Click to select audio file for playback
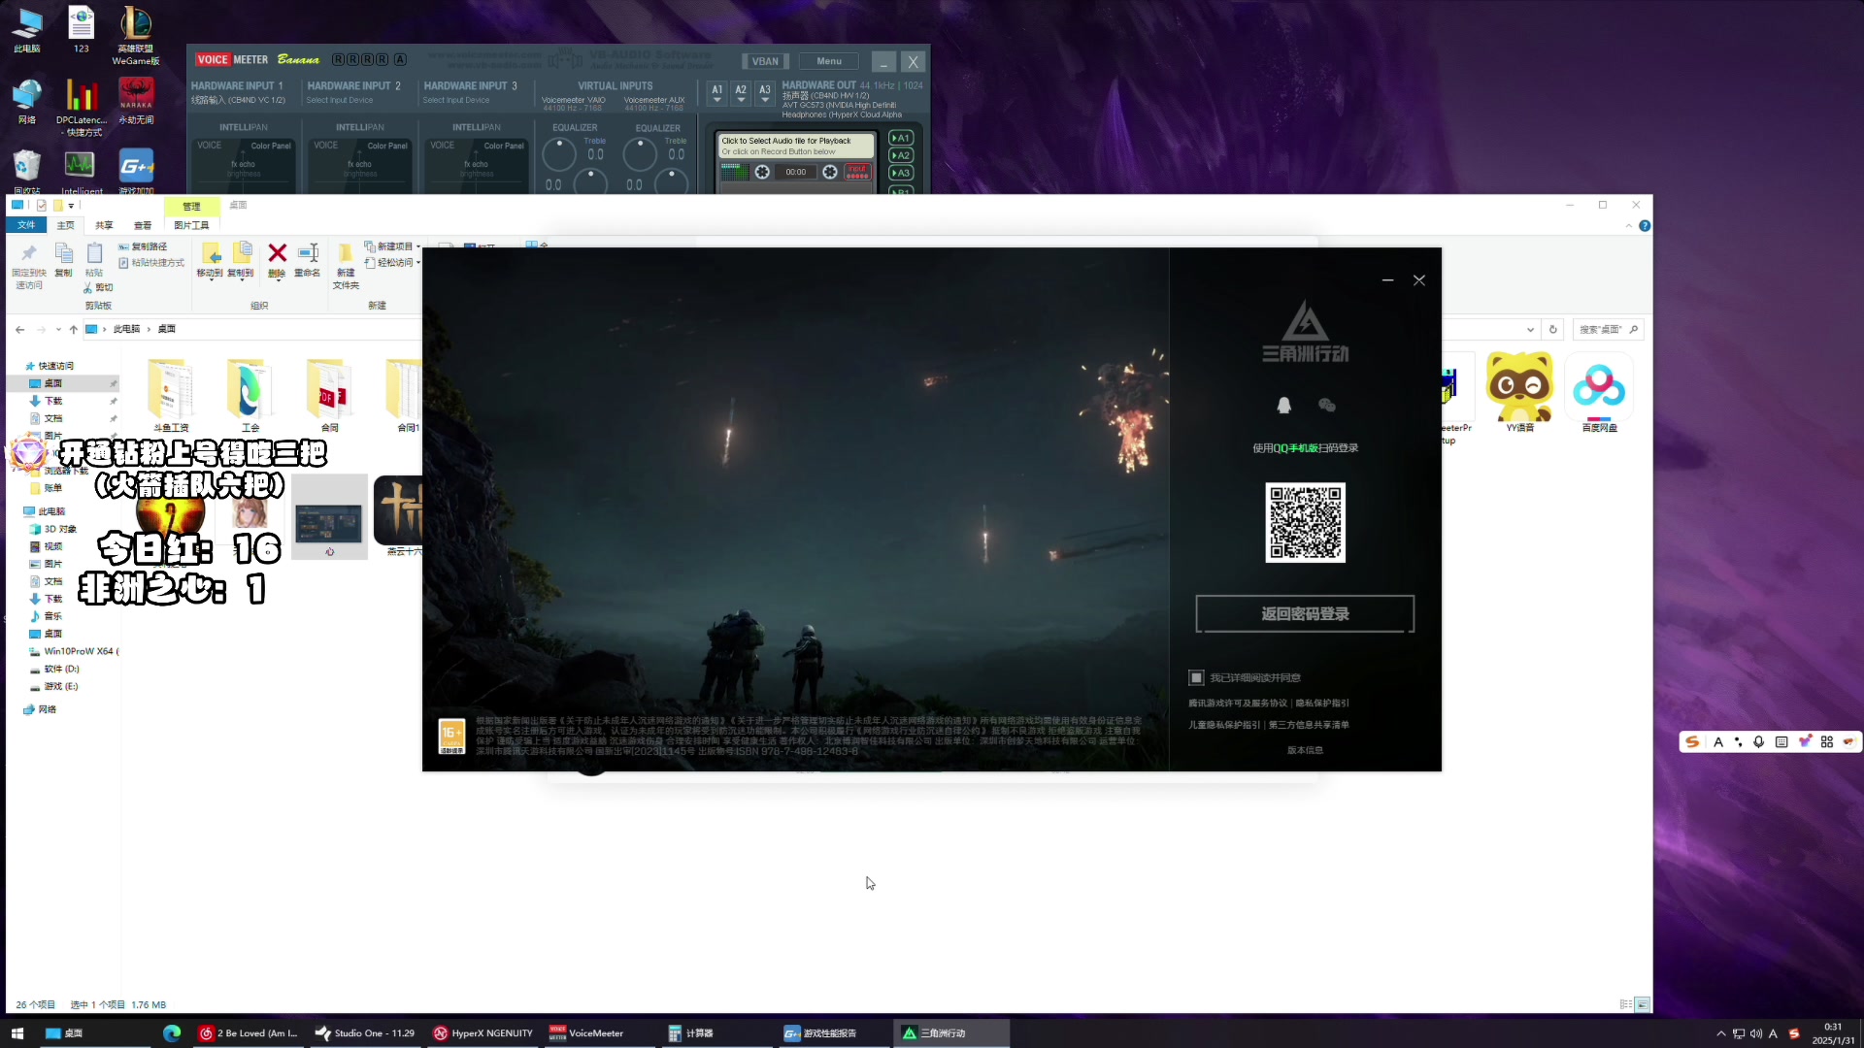The width and height of the screenshot is (1864, 1048). (x=795, y=146)
